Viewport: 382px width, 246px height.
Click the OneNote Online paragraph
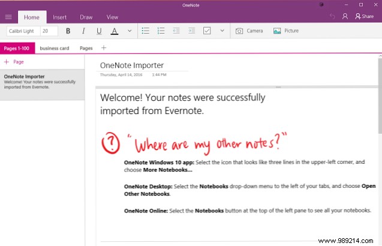[x=248, y=211]
